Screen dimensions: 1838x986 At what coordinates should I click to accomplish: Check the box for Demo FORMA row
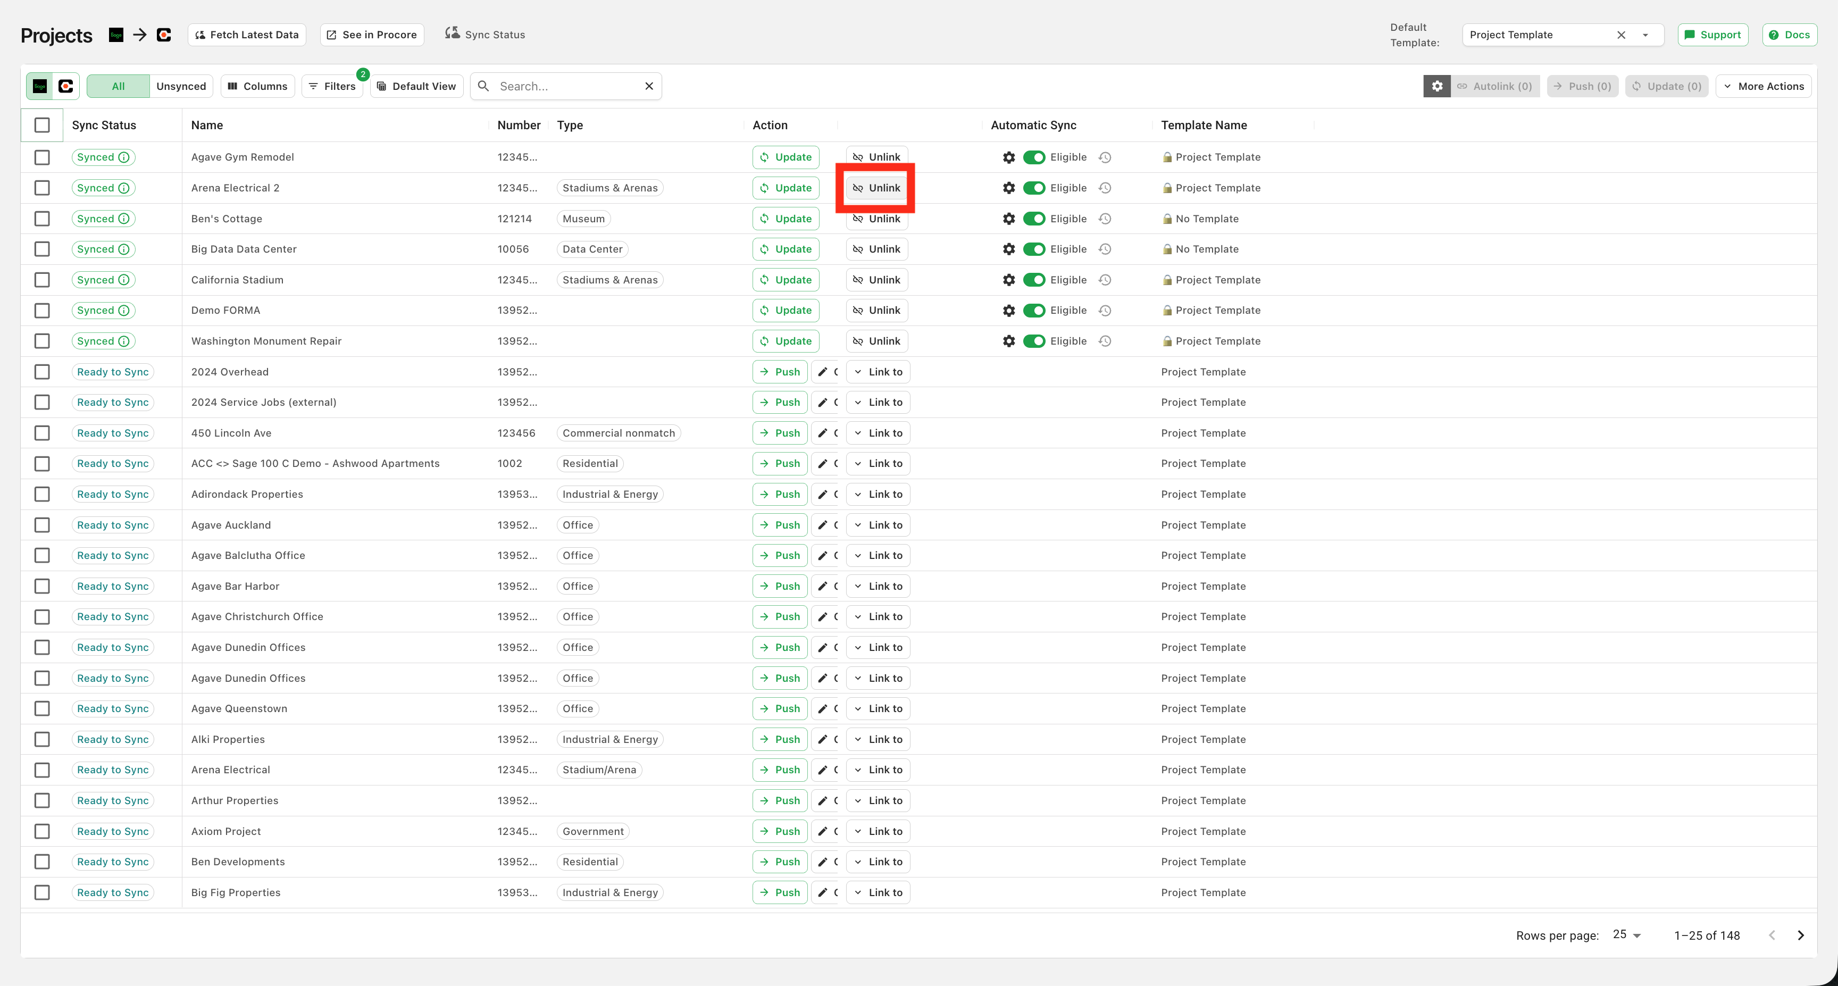tap(42, 311)
